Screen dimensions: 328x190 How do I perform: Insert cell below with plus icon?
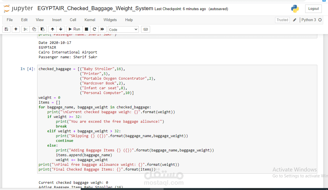pos(16,29)
